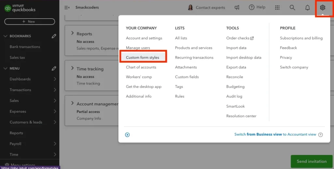
Task: Expand the Dashboards submenu arrow
Action: click(55, 79)
